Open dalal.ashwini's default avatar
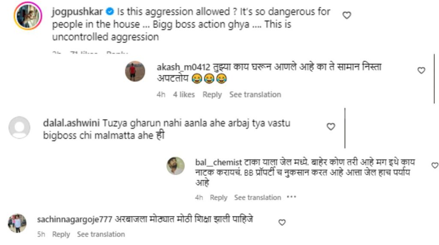The height and width of the screenshot is (245, 439). 19,128
